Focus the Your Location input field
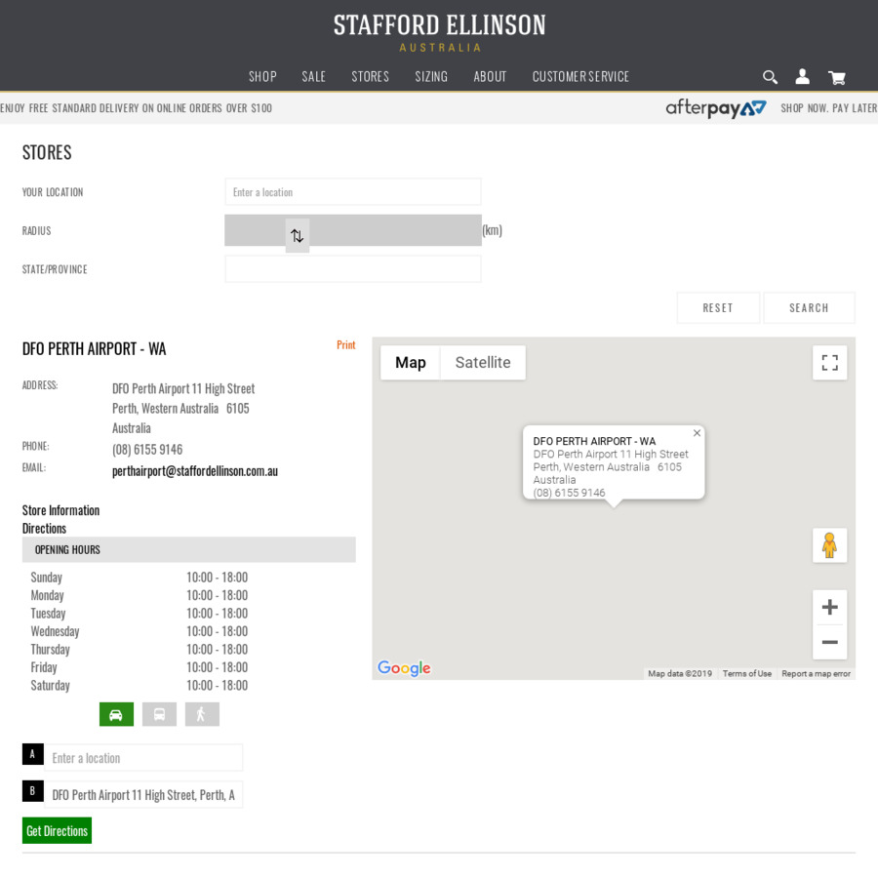Screen dimensions: 878x878 coord(353,192)
